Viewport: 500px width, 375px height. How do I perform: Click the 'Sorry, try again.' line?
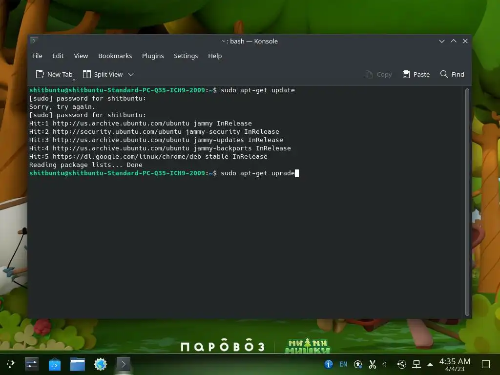pos(62,107)
